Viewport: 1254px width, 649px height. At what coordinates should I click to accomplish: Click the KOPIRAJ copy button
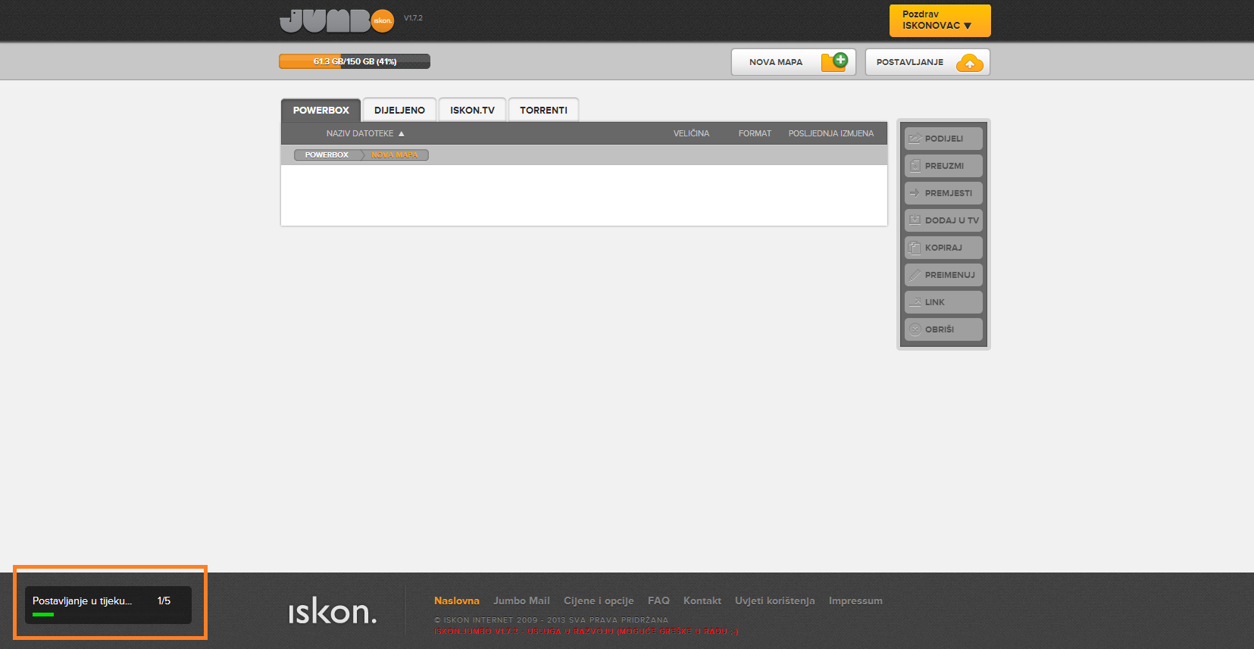coord(943,248)
